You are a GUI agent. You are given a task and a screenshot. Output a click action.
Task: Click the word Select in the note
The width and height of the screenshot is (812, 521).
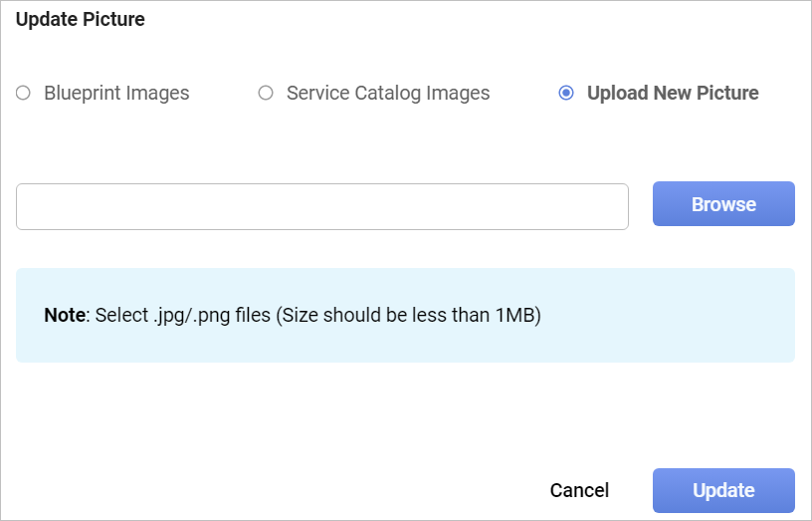click(121, 316)
